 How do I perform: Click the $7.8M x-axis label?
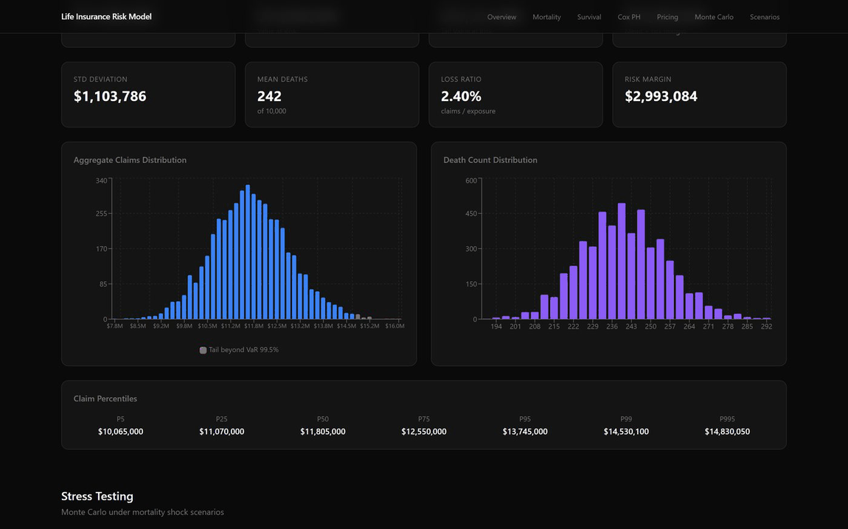click(x=114, y=326)
